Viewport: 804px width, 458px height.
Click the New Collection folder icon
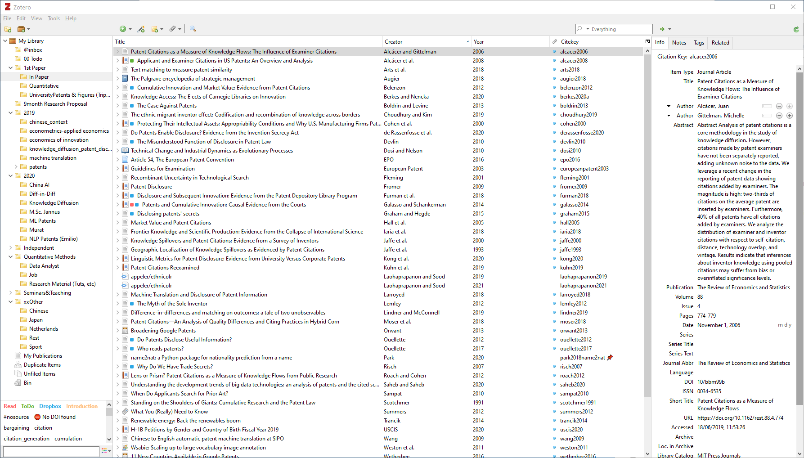[x=8, y=29]
